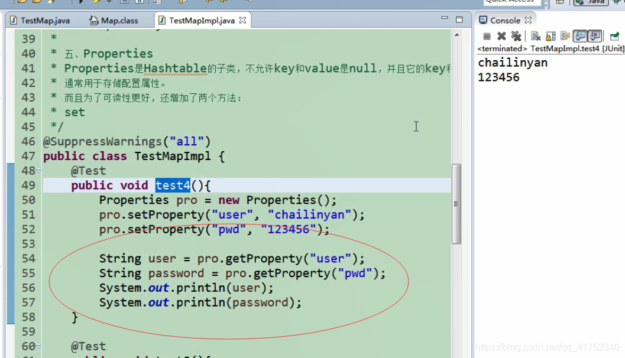Click 123456 output in the Console
The image size is (625, 358).
pos(498,77)
